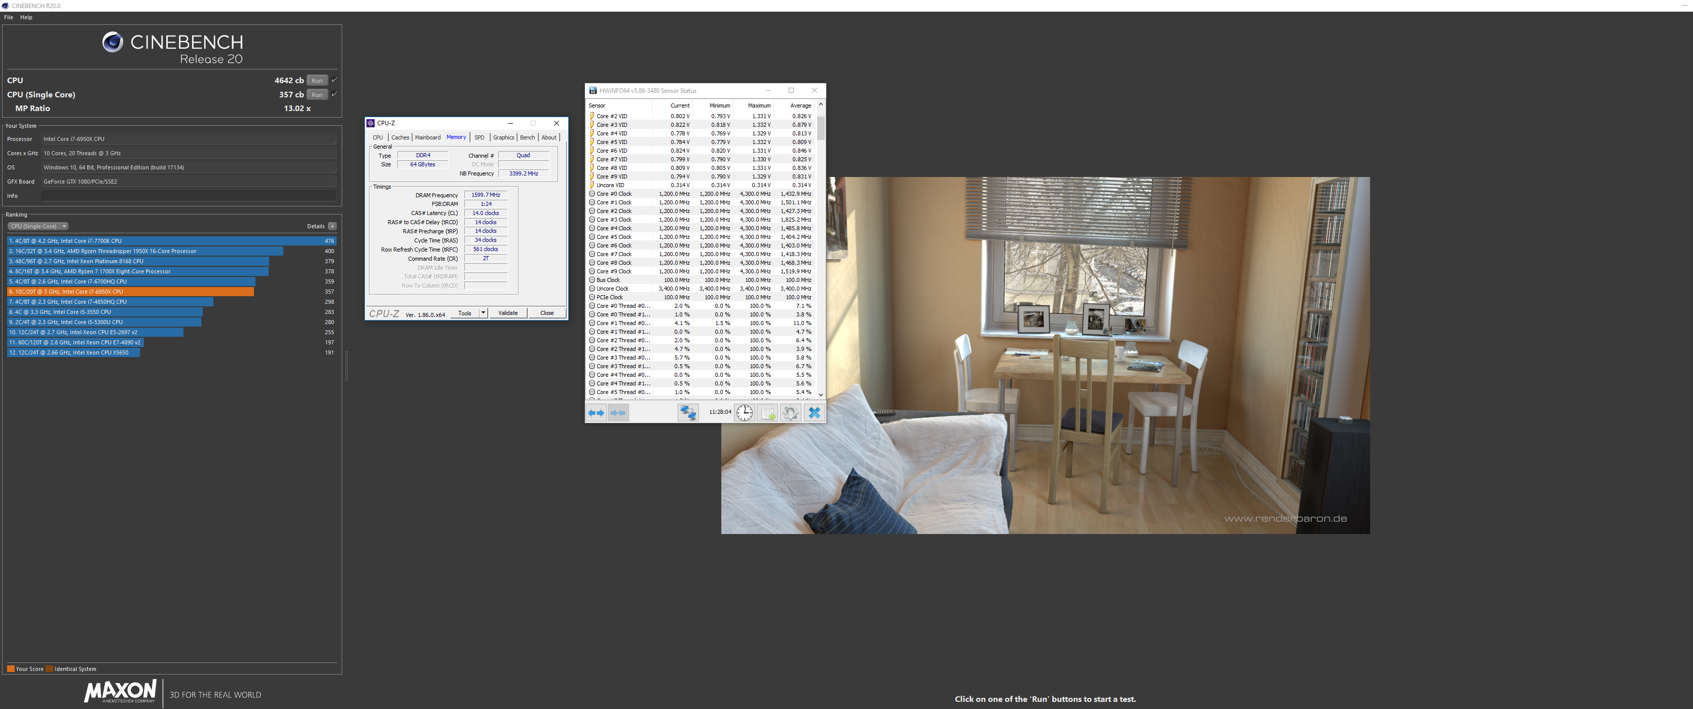Click HWiNFO expand columns arrows icon
This screenshot has width=1693, height=709.
[x=596, y=412]
